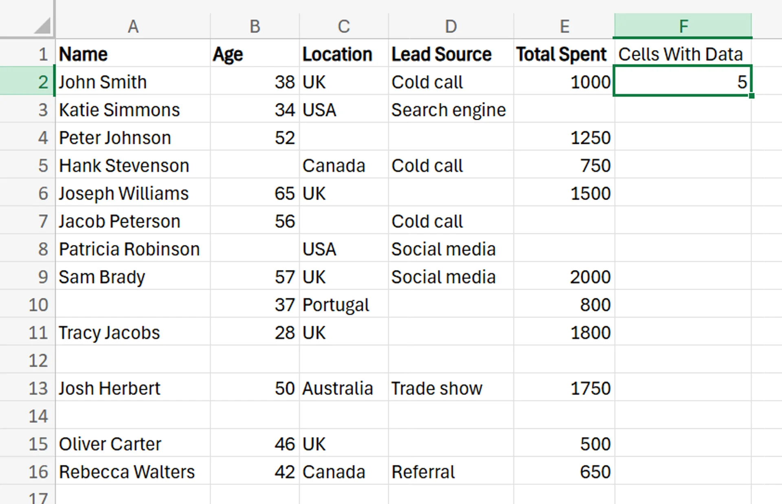
Task: Click the 'Lead Source' header cell
Action: pos(451,53)
